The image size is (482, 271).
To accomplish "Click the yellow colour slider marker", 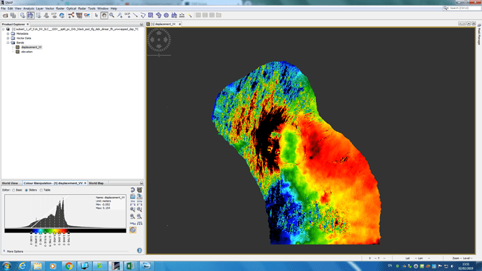I will coord(54,233).
